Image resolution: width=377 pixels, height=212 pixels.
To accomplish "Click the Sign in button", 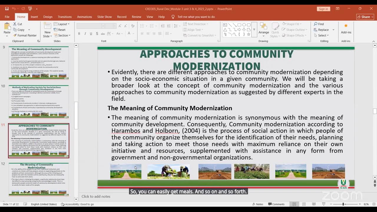I will (x=323, y=9).
